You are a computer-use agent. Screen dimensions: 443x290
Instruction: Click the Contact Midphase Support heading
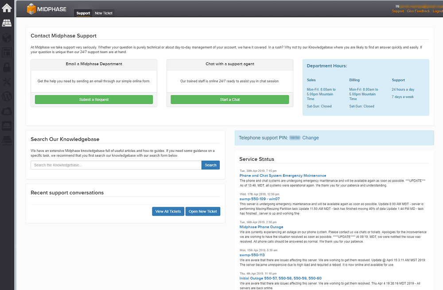coord(63,36)
